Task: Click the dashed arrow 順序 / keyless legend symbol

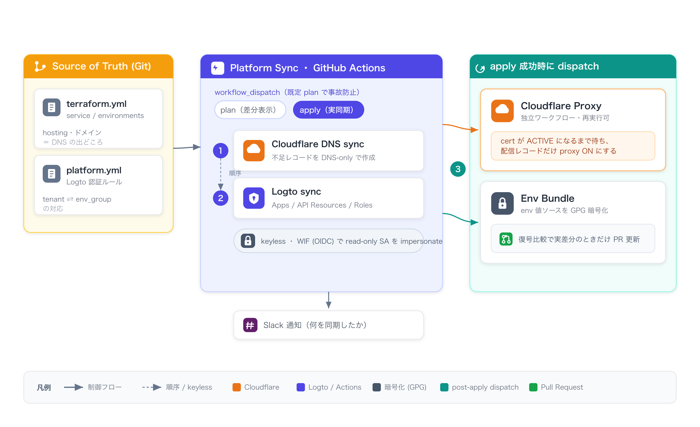Action: [x=152, y=387]
